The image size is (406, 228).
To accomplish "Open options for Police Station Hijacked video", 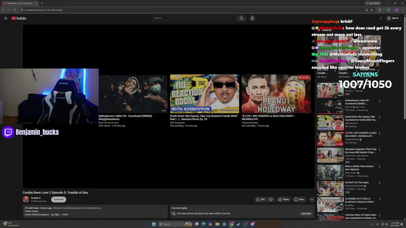I will click(x=379, y=167).
